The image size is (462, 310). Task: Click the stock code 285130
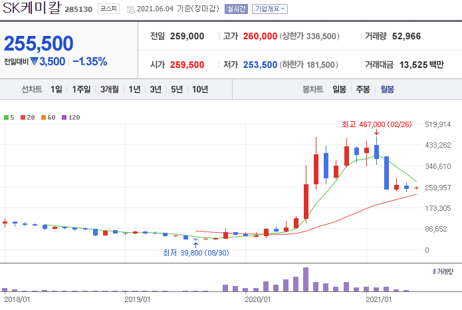tap(78, 9)
